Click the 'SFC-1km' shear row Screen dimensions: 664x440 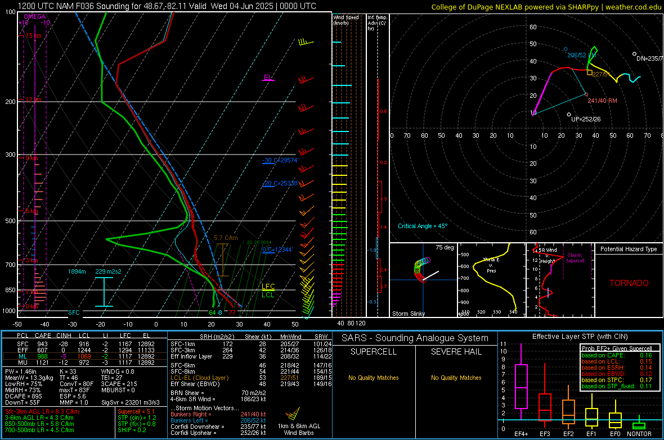pyautogui.click(x=251, y=344)
